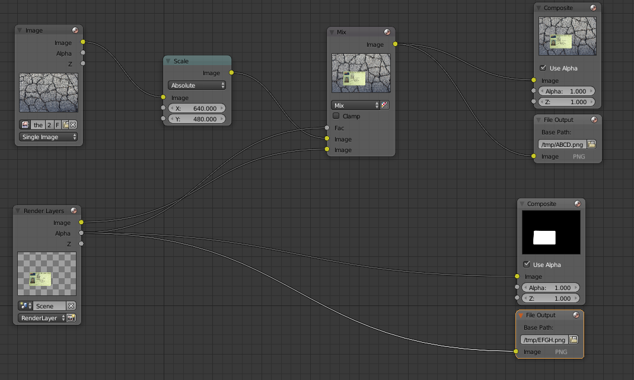The width and height of the screenshot is (634, 380).
Task: Browse scene datablock icon in Render Layers
Action: [25, 306]
